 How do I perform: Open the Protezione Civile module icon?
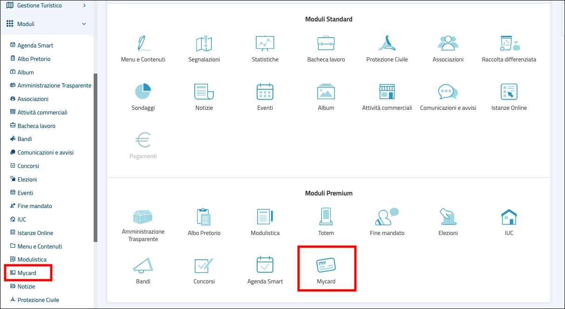pos(387,44)
